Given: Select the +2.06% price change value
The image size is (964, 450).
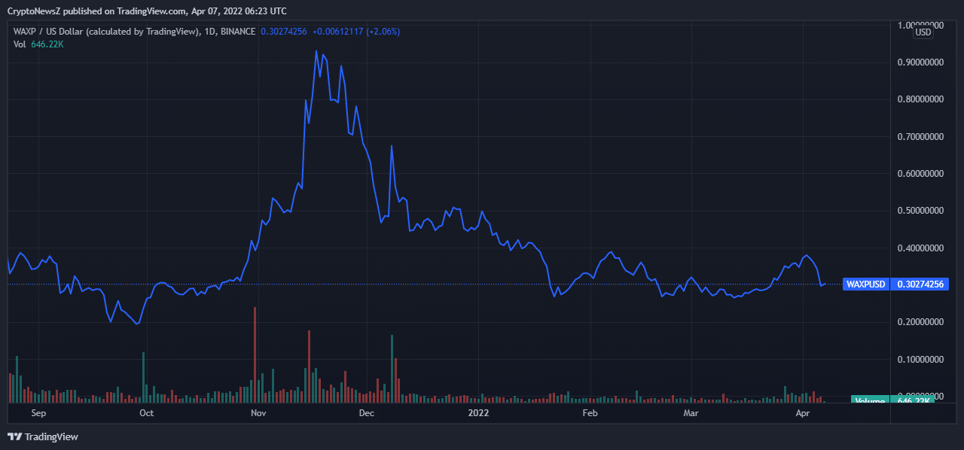Looking at the screenshot, I should pos(383,32).
